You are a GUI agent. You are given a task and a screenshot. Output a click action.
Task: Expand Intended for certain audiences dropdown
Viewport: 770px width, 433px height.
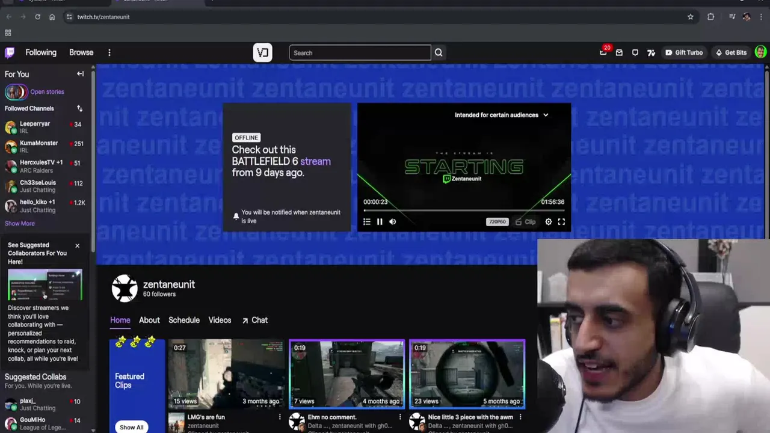pyautogui.click(x=502, y=115)
